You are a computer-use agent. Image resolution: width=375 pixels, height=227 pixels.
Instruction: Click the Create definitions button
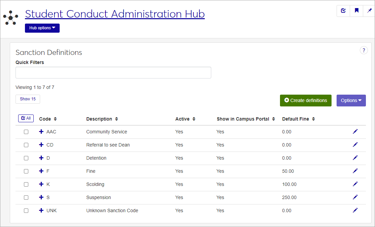point(306,100)
